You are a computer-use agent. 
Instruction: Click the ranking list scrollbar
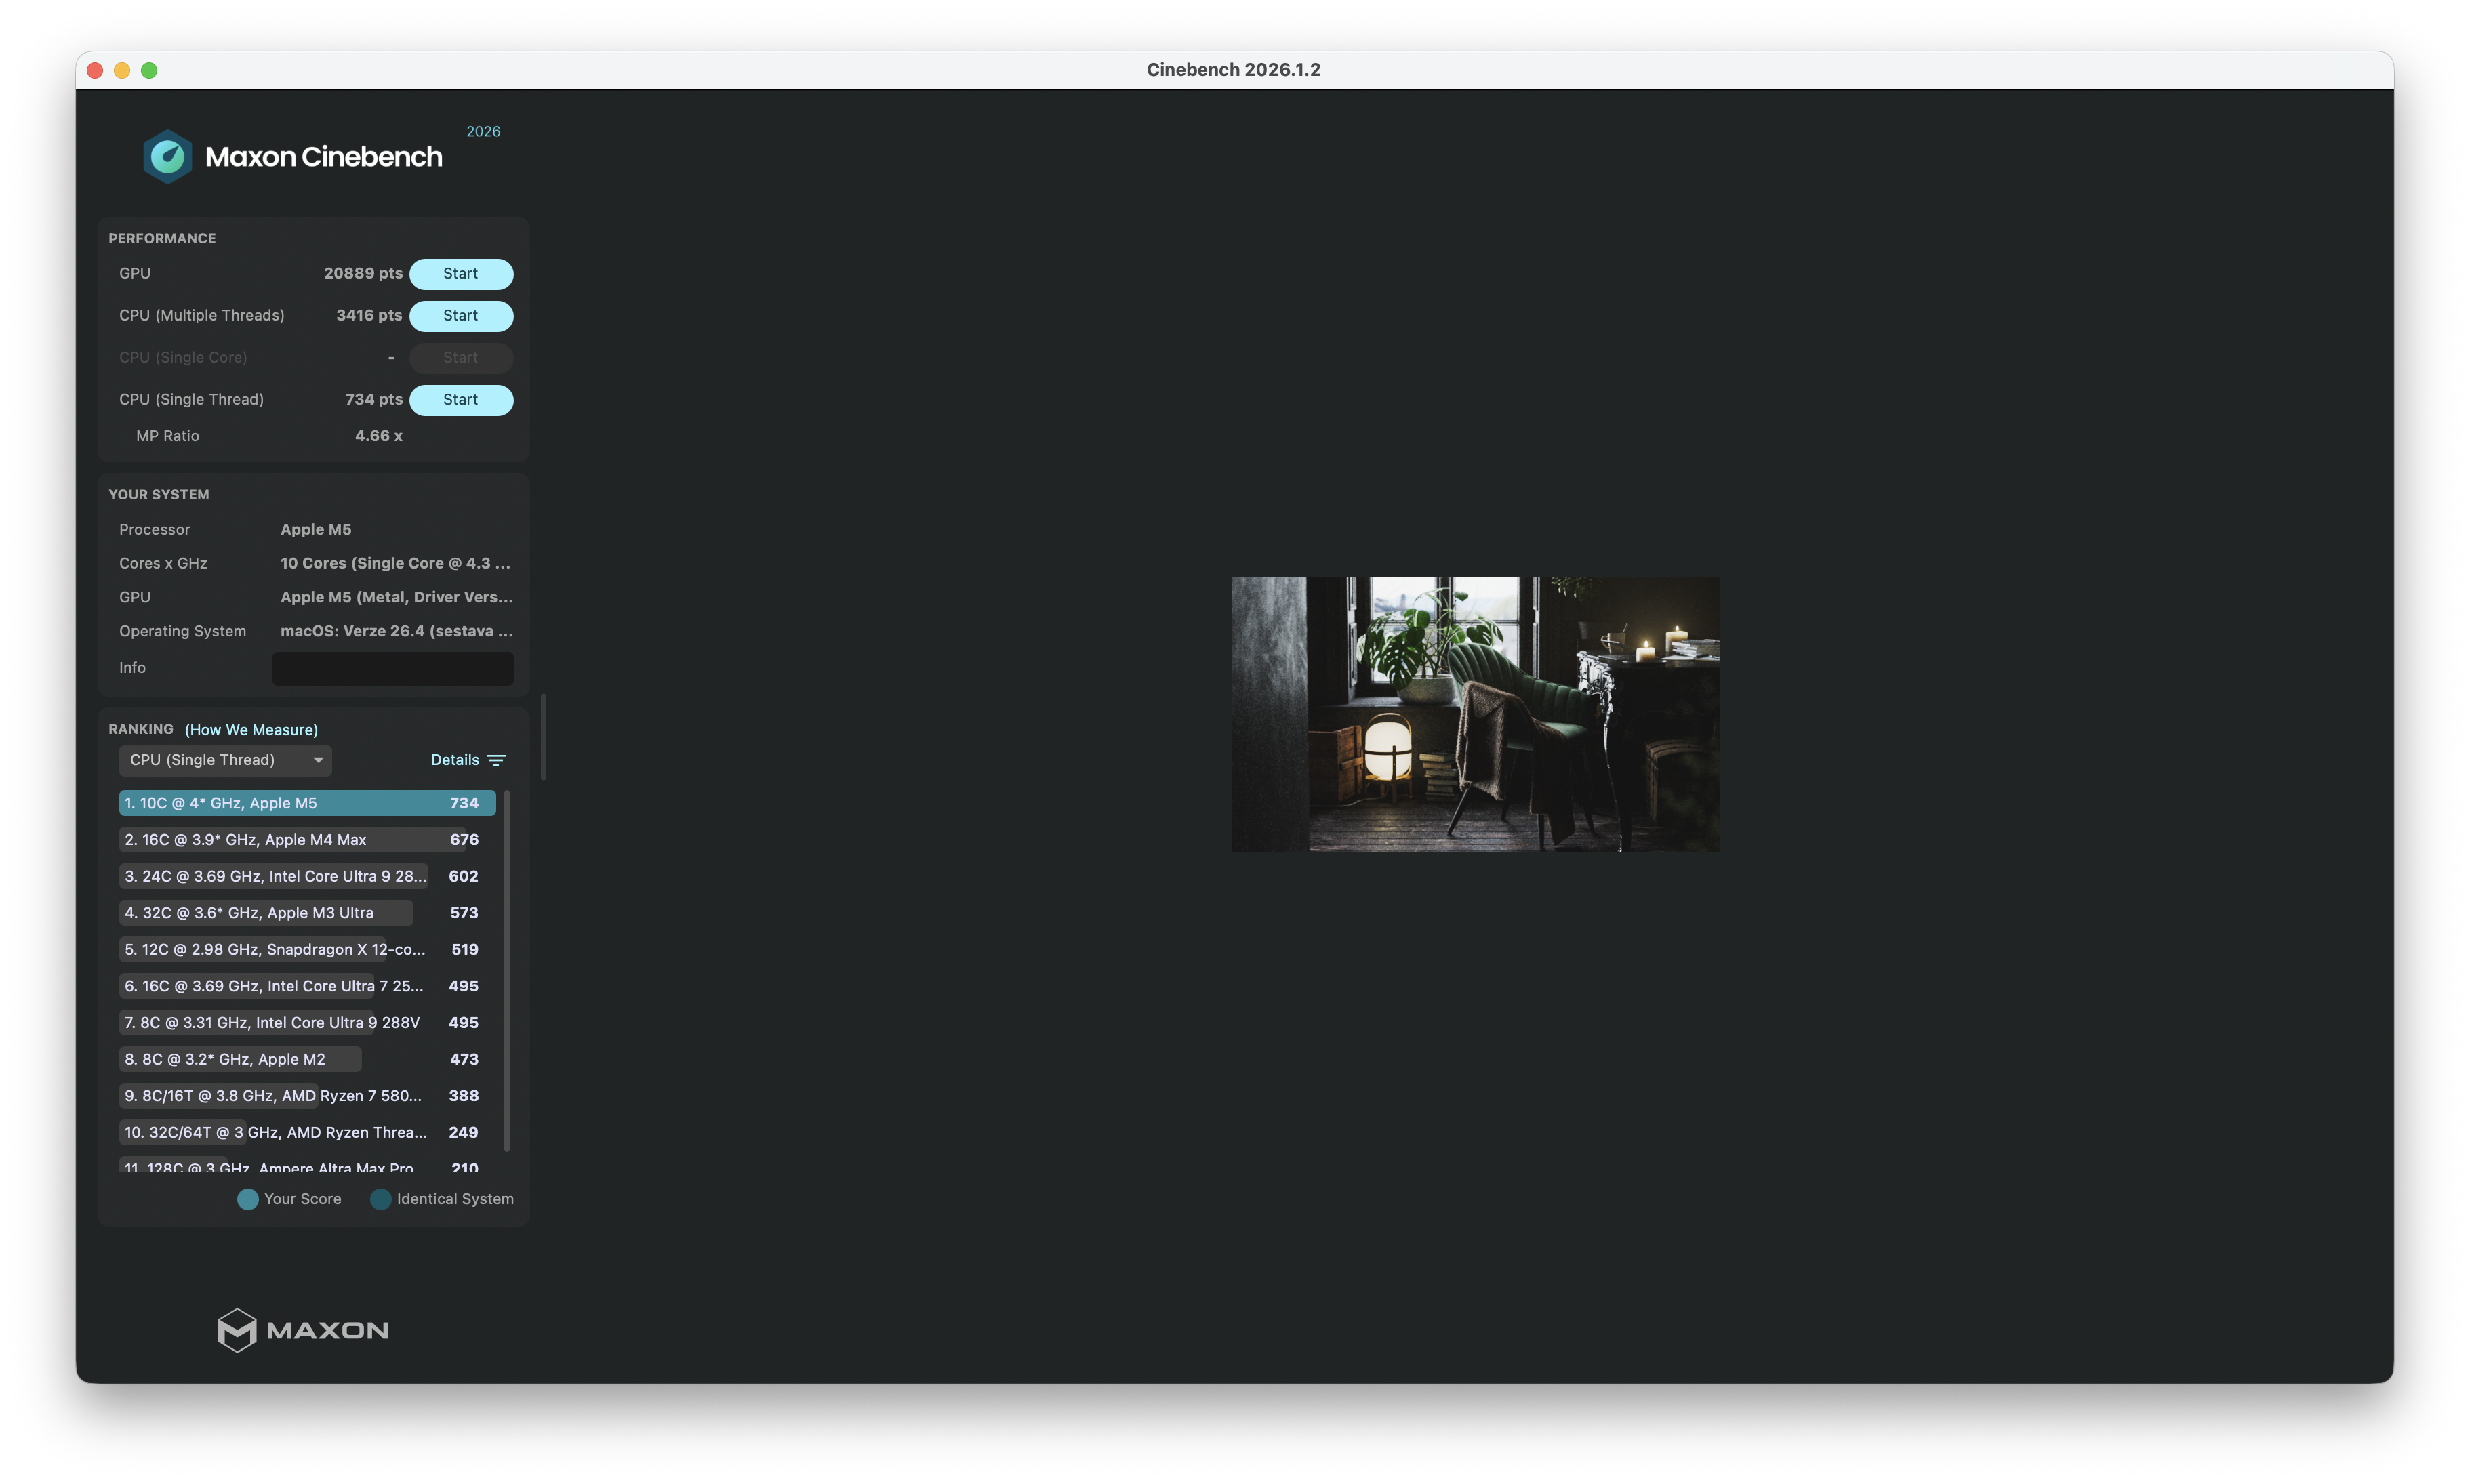[507, 970]
